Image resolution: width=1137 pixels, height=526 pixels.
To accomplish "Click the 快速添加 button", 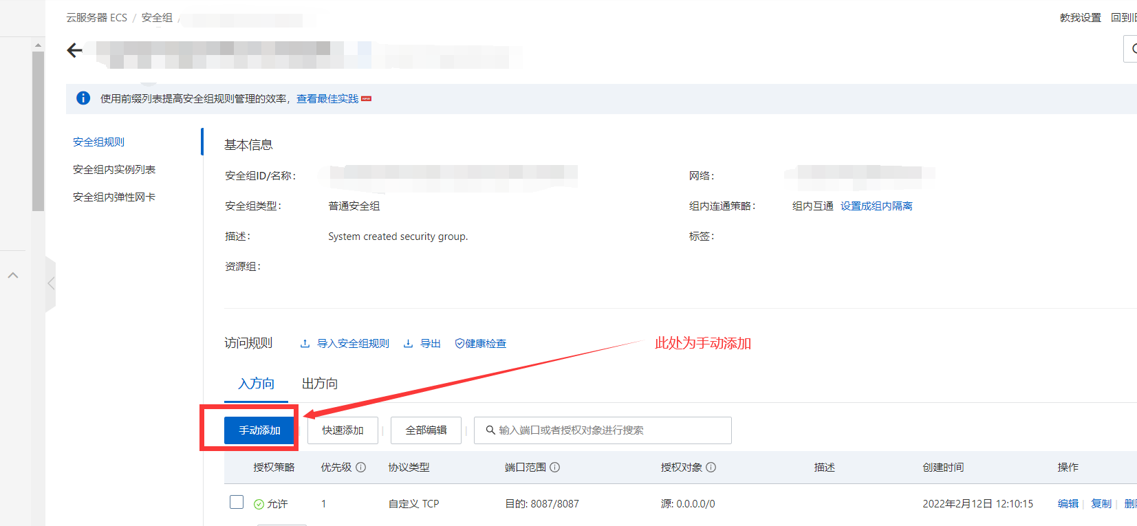I will (343, 430).
